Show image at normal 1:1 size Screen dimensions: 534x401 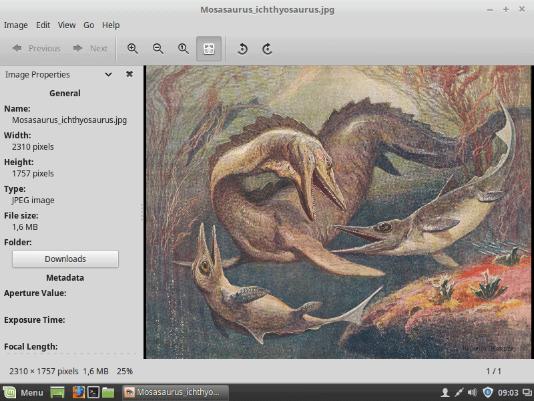[184, 48]
